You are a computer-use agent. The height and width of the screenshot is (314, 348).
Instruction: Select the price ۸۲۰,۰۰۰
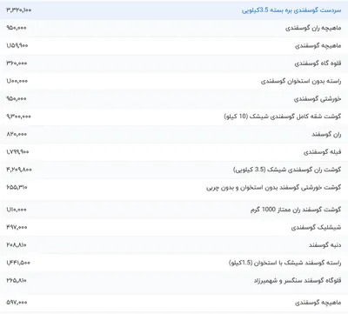[17, 134]
